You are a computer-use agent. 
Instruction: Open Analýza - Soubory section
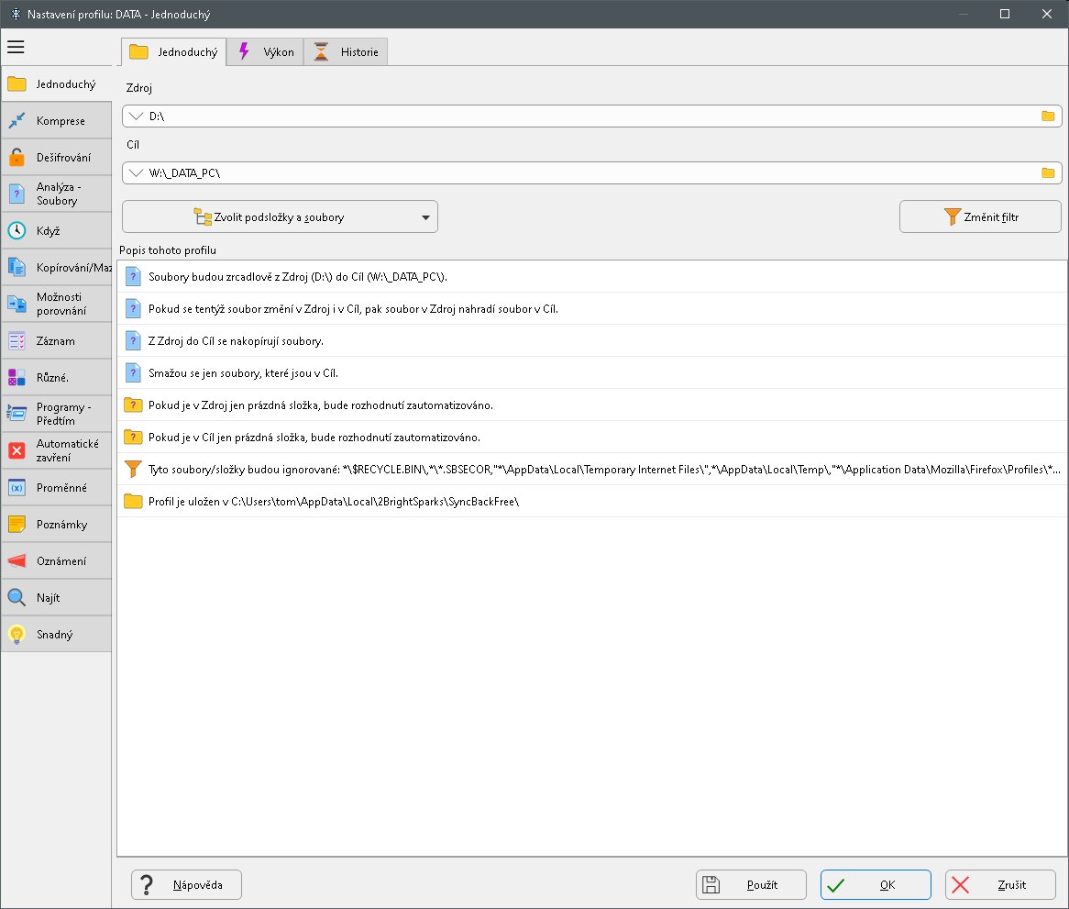[56, 194]
